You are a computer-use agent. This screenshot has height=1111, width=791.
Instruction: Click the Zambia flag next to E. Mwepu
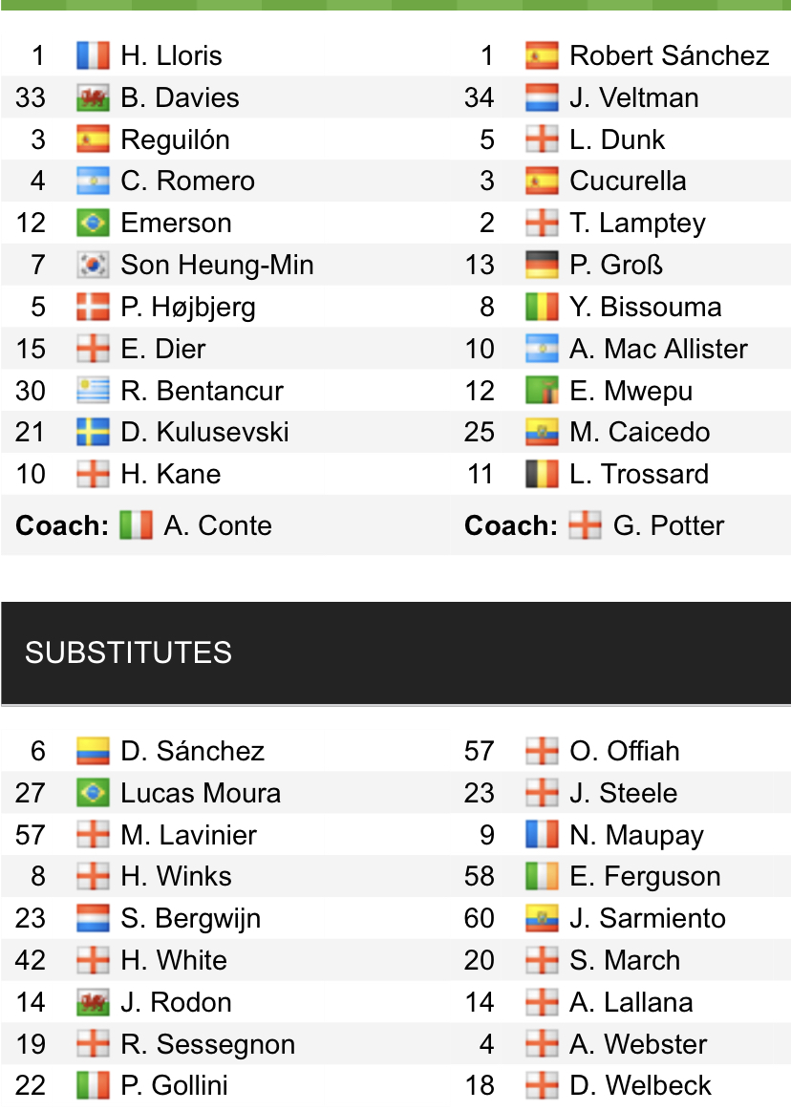pyautogui.click(x=542, y=391)
